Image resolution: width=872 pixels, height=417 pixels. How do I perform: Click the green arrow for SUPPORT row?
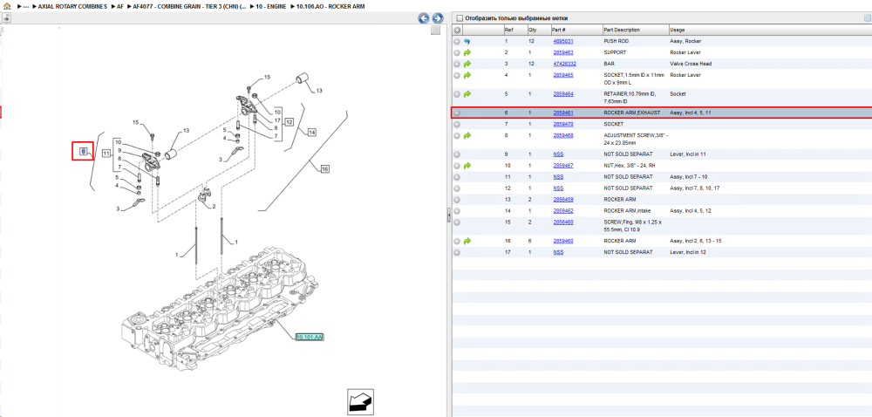pyautogui.click(x=467, y=52)
